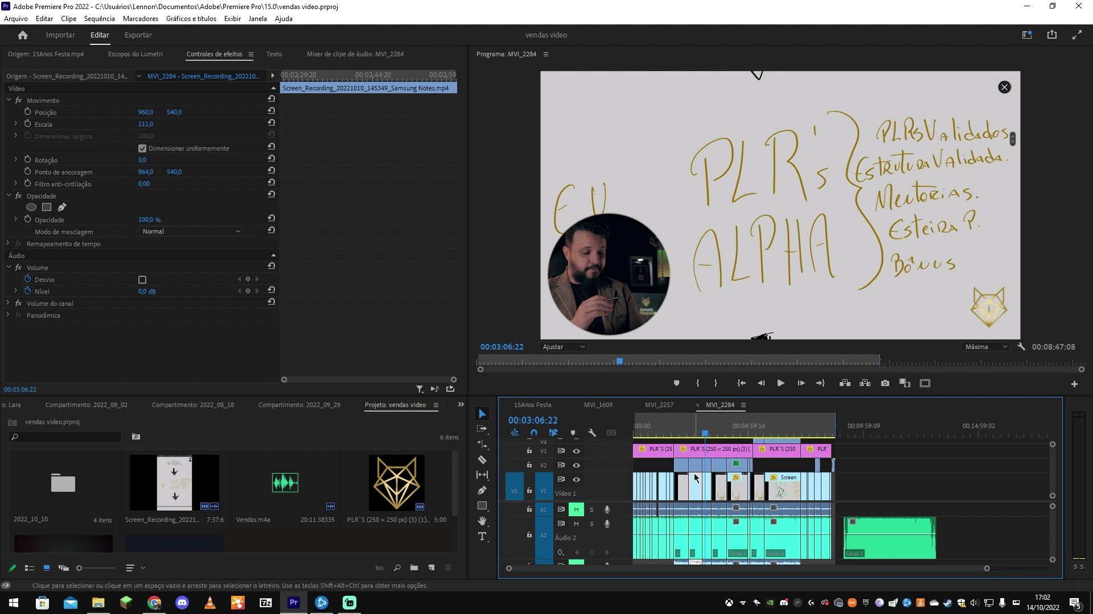Screen dimensions: 1093x614
Task: Toggle V3 track eye visibility
Action: (x=576, y=451)
